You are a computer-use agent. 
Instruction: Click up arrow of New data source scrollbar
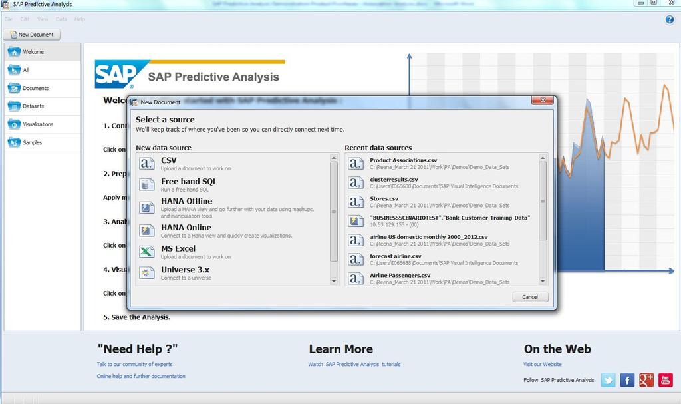pos(334,158)
